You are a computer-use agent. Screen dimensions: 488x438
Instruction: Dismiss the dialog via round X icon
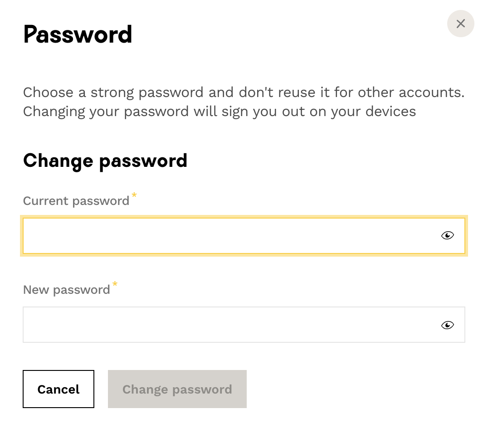(x=460, y=24)
